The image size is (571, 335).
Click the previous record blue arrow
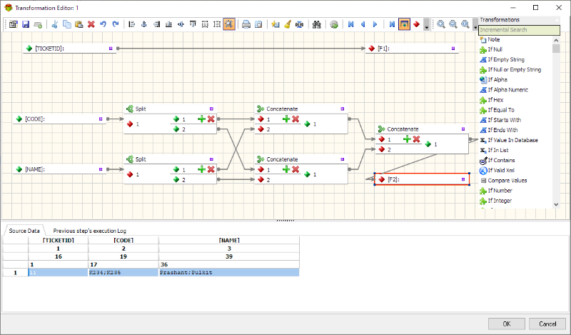click(x=363, y=24)
